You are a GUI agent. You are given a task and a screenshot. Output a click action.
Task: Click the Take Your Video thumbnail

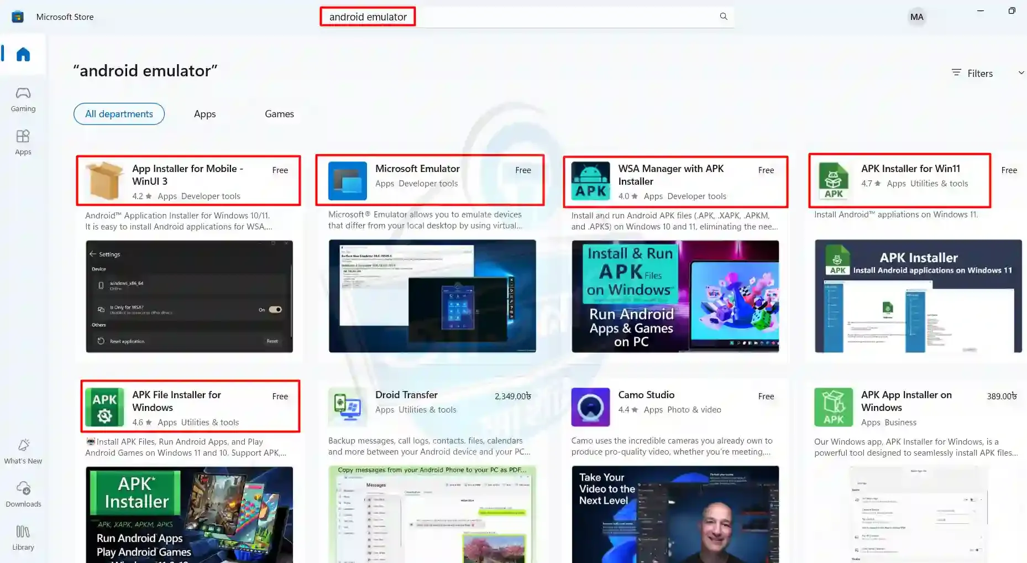(675, 514)
